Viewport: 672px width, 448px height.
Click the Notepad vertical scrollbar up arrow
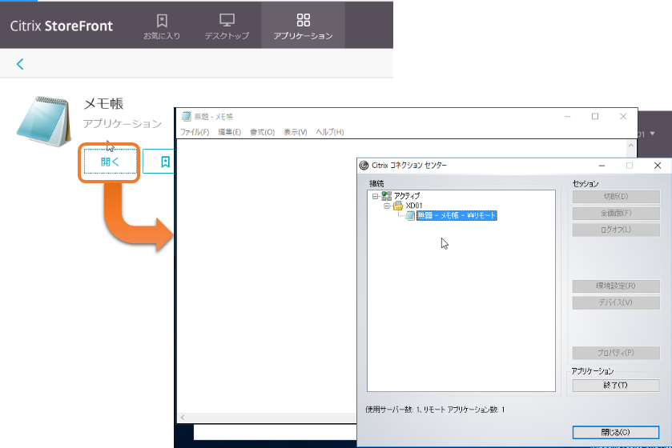631,146
